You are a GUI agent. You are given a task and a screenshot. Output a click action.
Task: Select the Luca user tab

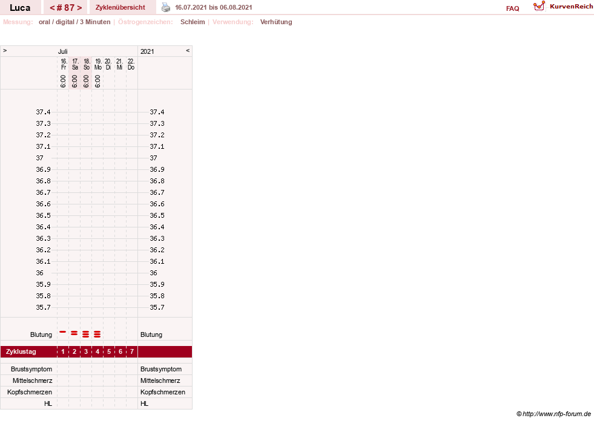click(20, 7)
